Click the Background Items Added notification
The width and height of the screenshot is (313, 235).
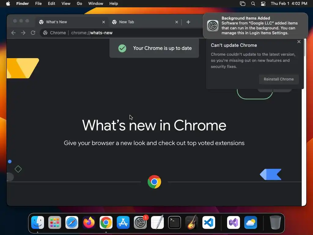256,26
